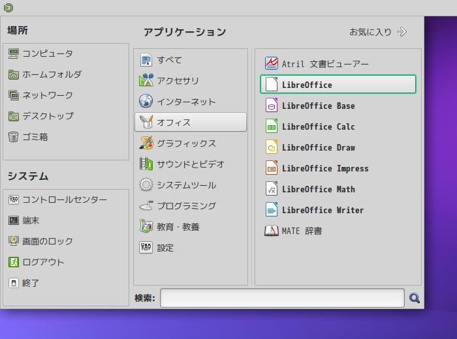Focus the search (検索) input field

coord(282,298)
